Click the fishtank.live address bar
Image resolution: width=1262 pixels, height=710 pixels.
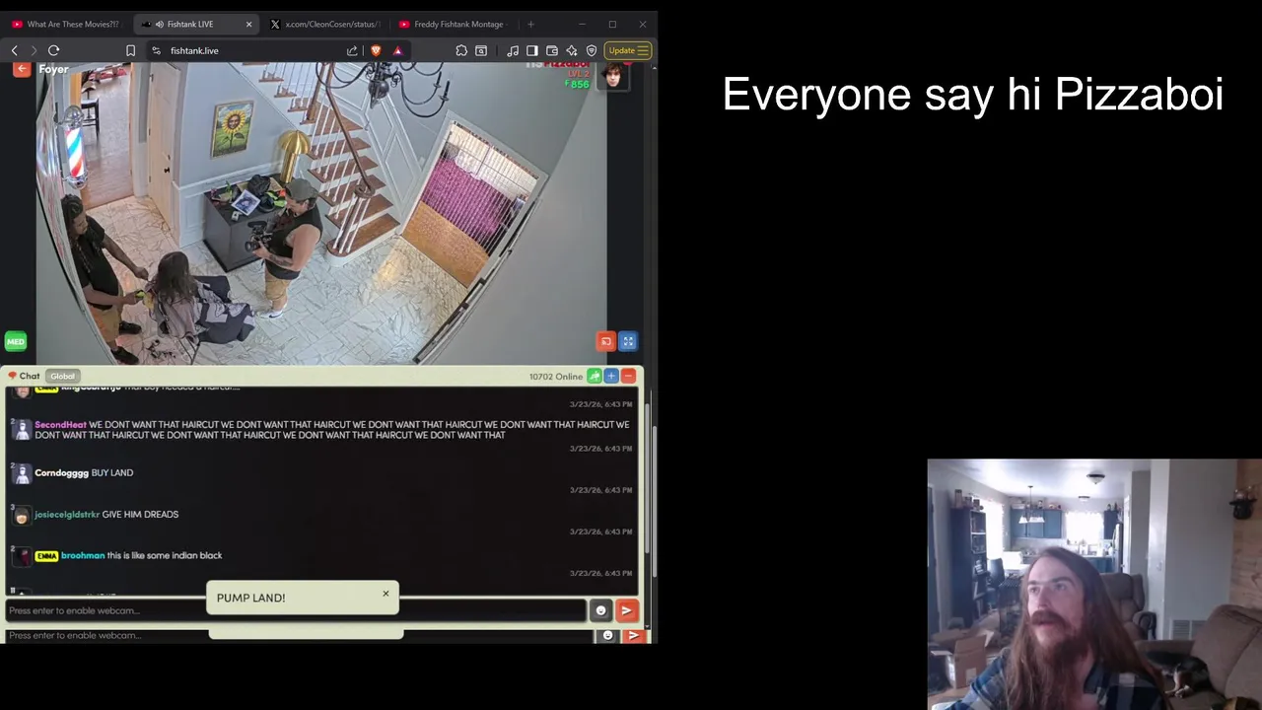(x=254, y=50)
